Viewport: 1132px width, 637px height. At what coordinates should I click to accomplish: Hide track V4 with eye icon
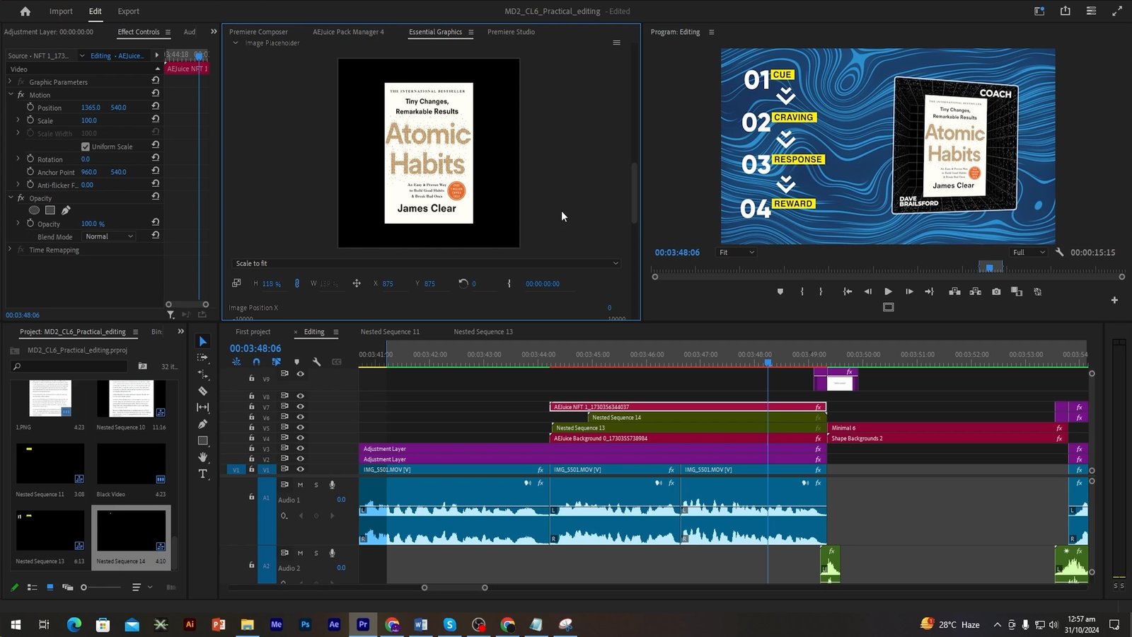[300, 438]
